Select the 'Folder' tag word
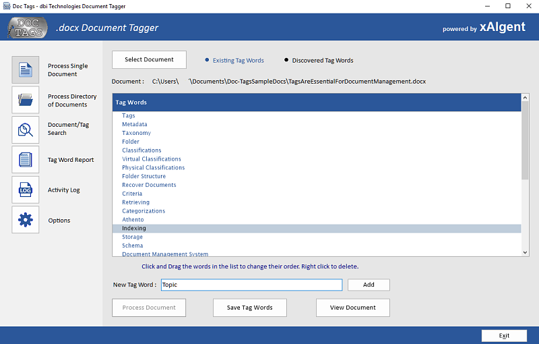Viewport: 539px width, 344px height. coord(130,142)
